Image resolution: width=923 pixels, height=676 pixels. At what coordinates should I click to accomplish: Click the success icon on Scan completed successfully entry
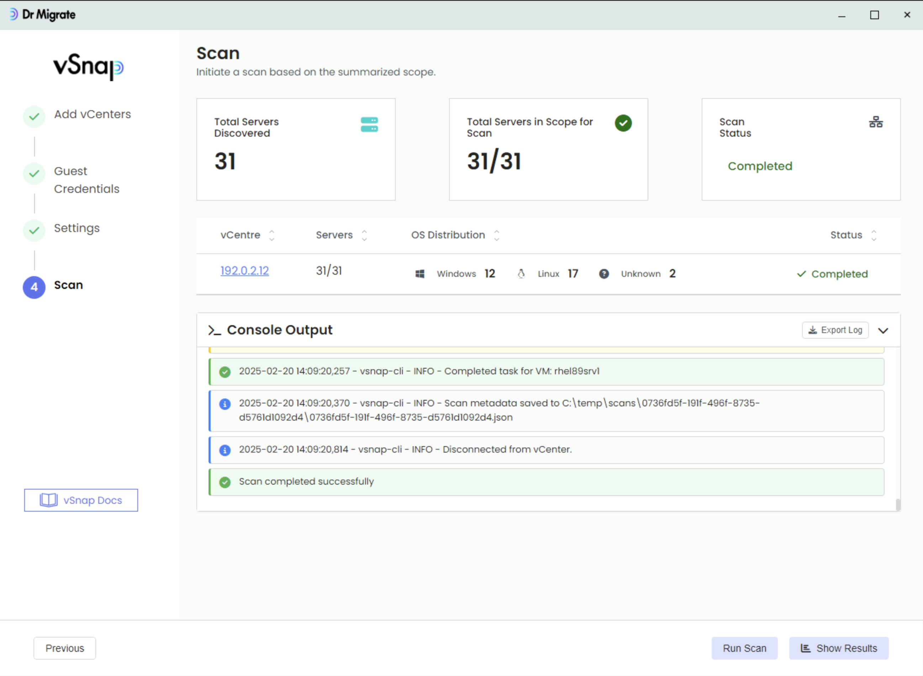tap(225, 482)
